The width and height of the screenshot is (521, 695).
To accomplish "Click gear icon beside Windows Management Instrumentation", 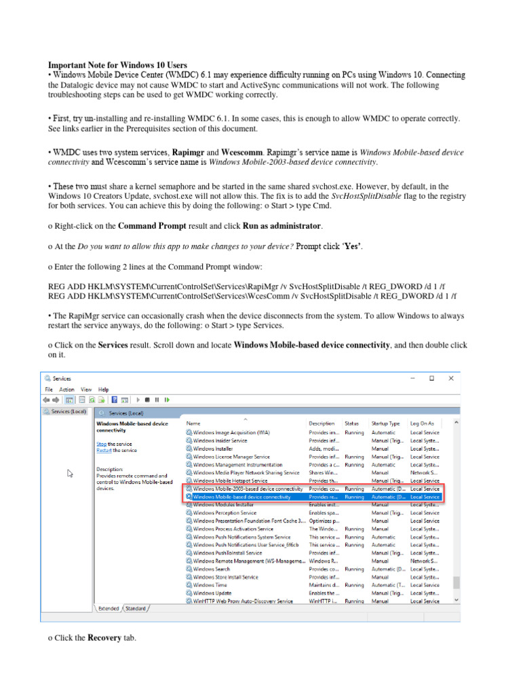I will click(189, 464).
